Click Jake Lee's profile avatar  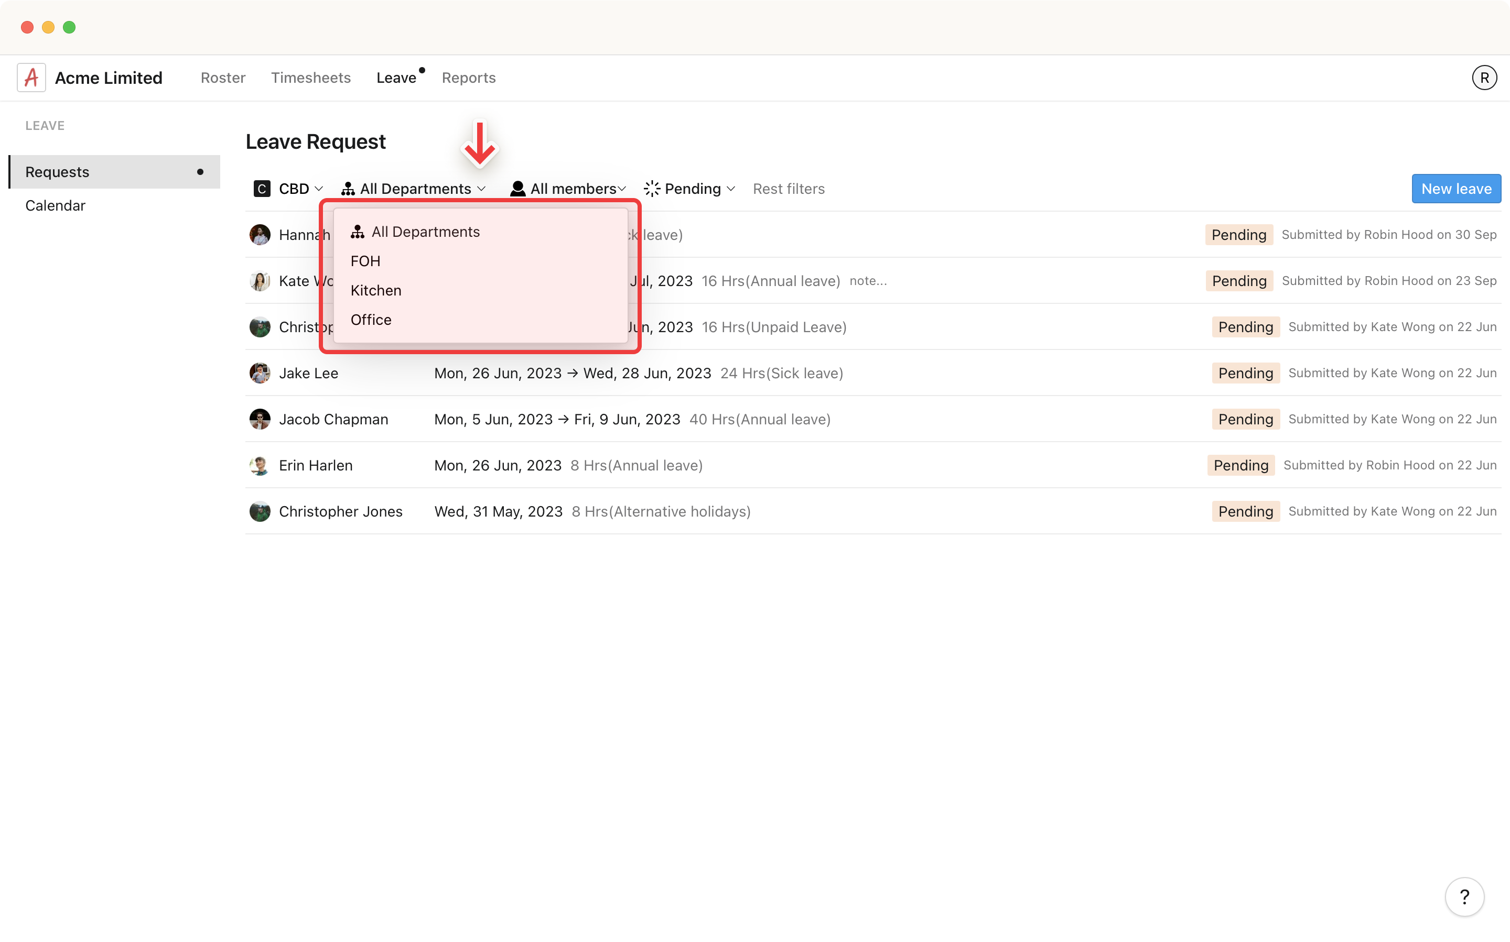point(260,373)
